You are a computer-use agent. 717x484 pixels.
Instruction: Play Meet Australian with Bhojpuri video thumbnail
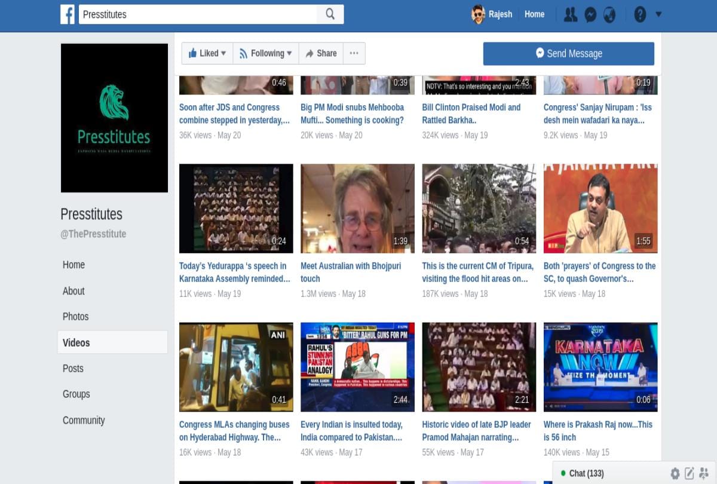pos(357,209)
